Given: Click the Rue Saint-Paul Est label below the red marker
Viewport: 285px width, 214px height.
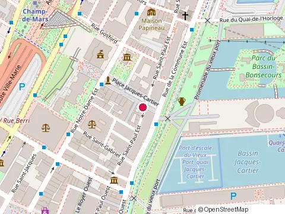Looking at the screenshot, I should 129,146.
